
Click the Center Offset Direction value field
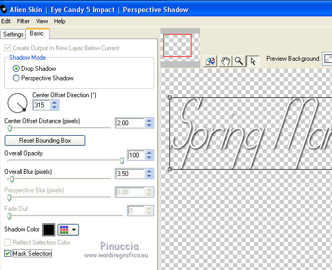tap(42, 105)
